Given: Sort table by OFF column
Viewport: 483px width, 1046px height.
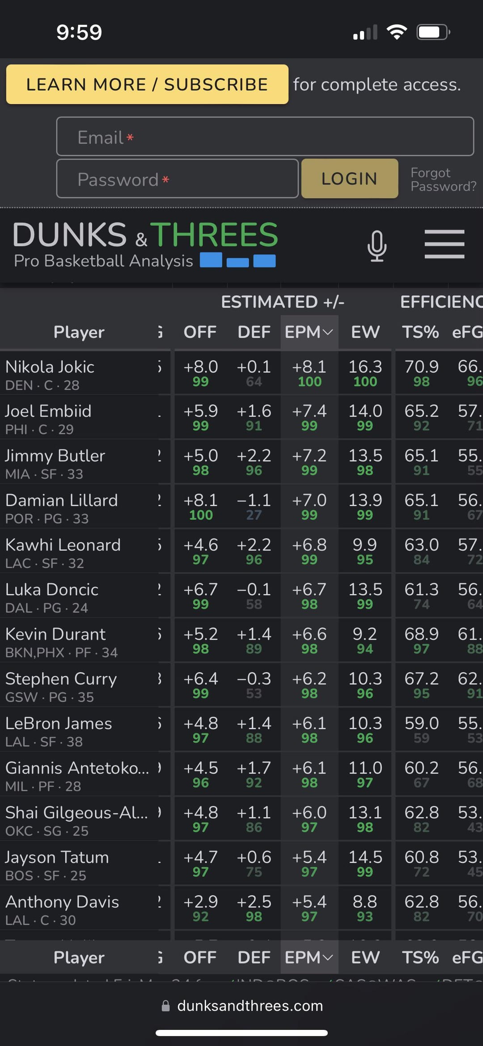Looking at the screenshot, I should [x=200, y=332].
